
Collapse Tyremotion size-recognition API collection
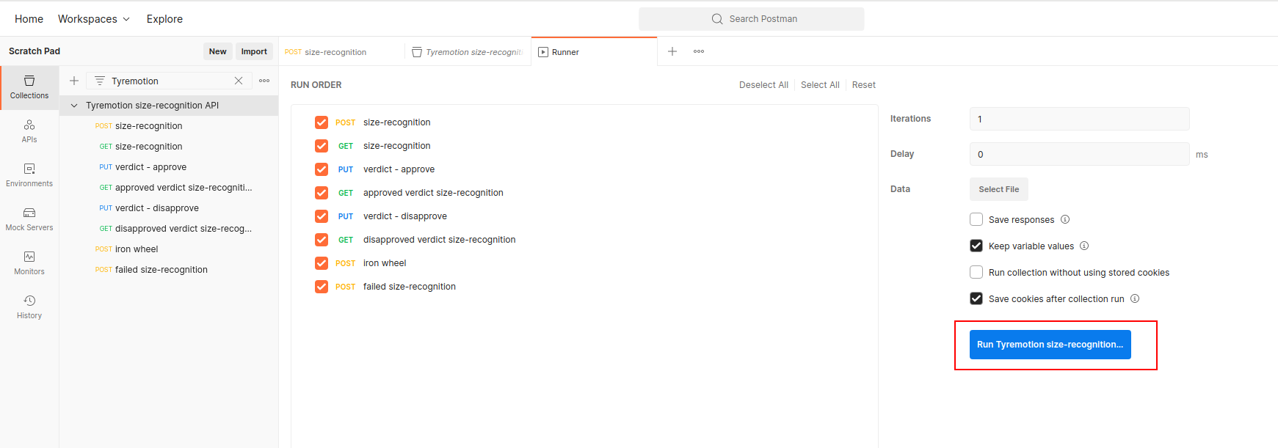coord(74,106)
